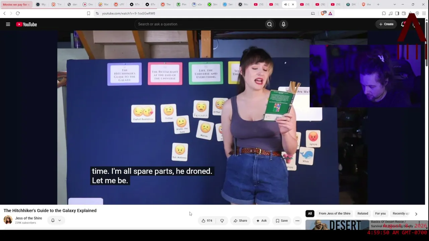Viewport: 429px width, 241px height.
Task: Click the page vertical scrollbar
Action: pos(427,44)
